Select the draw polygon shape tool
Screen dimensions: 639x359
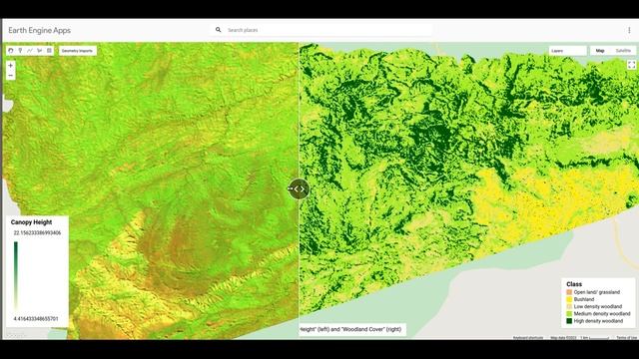(x=40, y=51)
